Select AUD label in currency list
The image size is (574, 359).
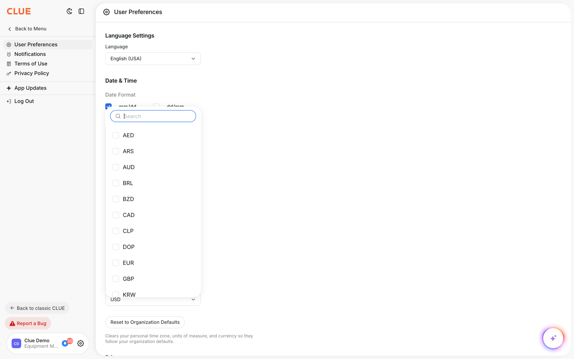[x=129, y=167]
